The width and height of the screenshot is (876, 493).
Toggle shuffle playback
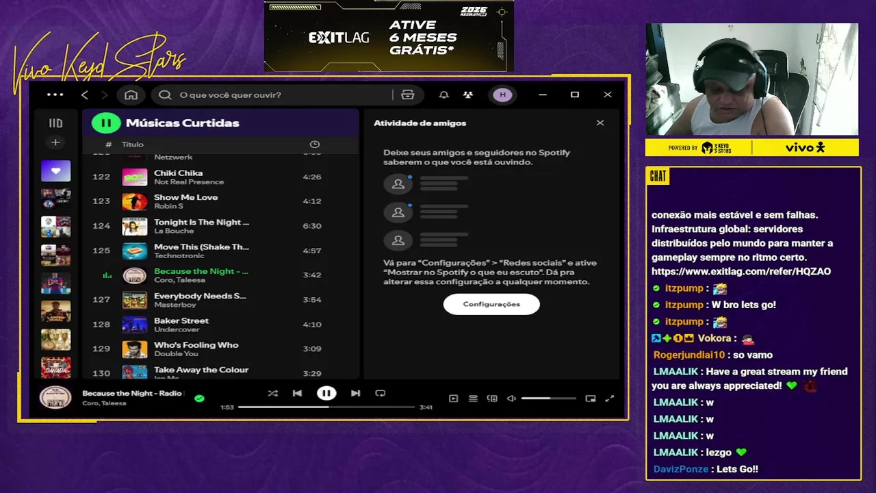[272, 393]
